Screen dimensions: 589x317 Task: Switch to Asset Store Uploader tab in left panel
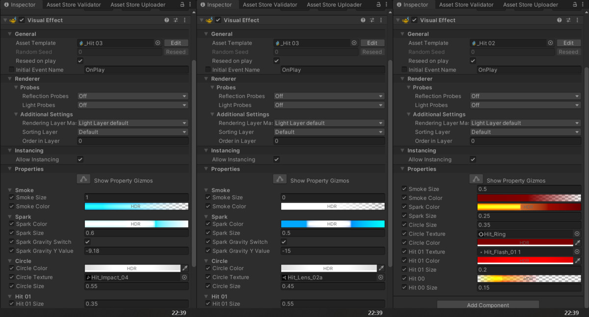click(138, 4)
